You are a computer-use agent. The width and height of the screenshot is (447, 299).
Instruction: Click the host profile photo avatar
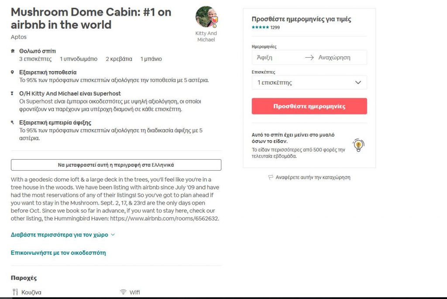tap(206, 17)
